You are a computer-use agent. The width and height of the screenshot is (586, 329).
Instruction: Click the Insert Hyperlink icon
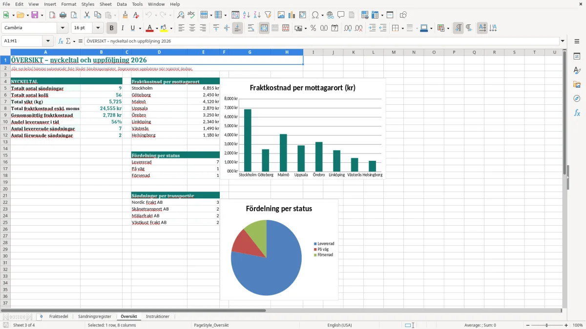click(330, 15)
